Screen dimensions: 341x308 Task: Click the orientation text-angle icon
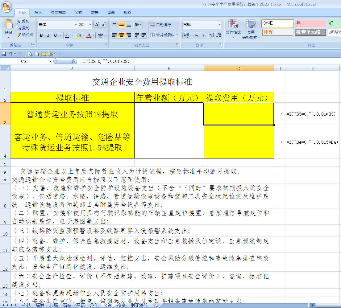(x=137, y=25)
